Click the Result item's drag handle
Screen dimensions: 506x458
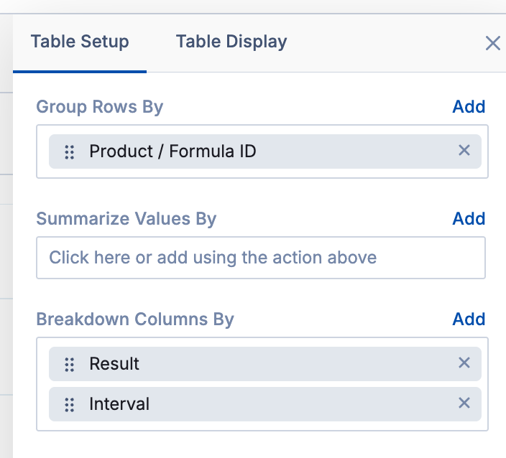[x=70, y=365]
